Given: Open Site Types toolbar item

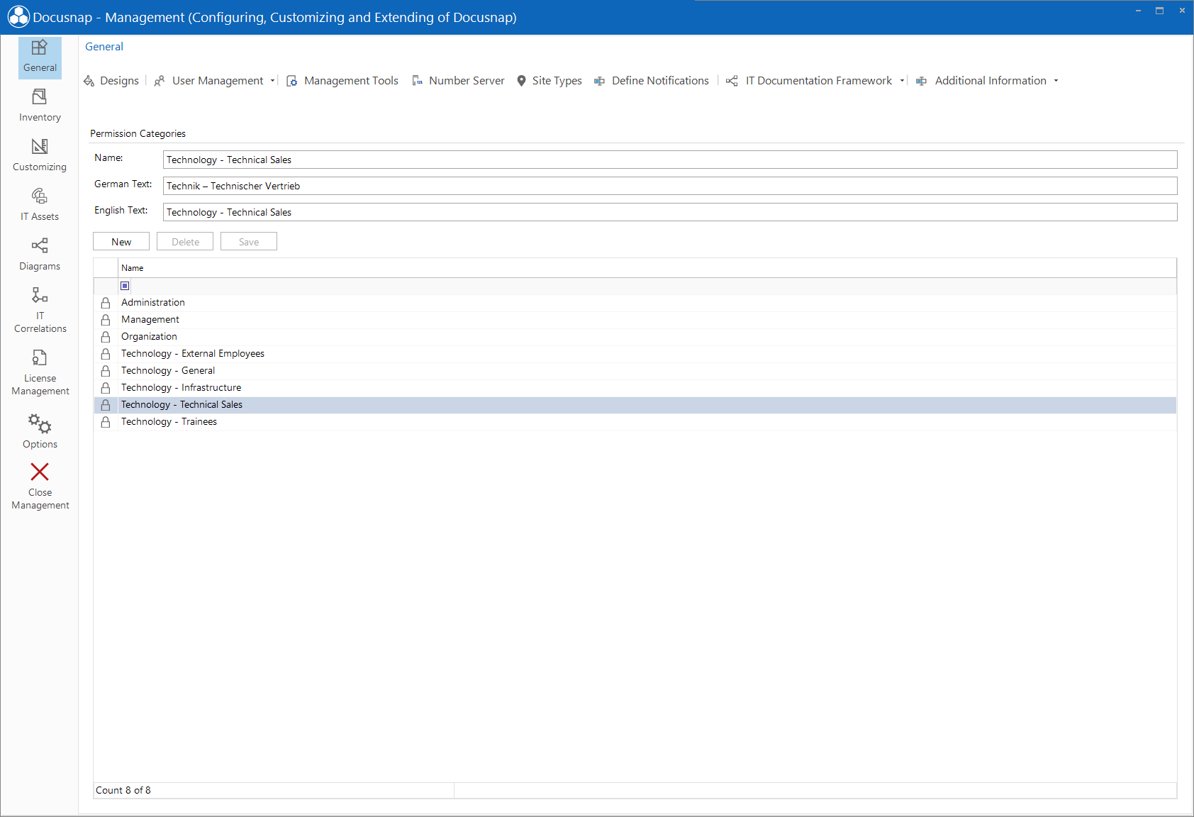Looking at the screenshot, I should 549,81.
